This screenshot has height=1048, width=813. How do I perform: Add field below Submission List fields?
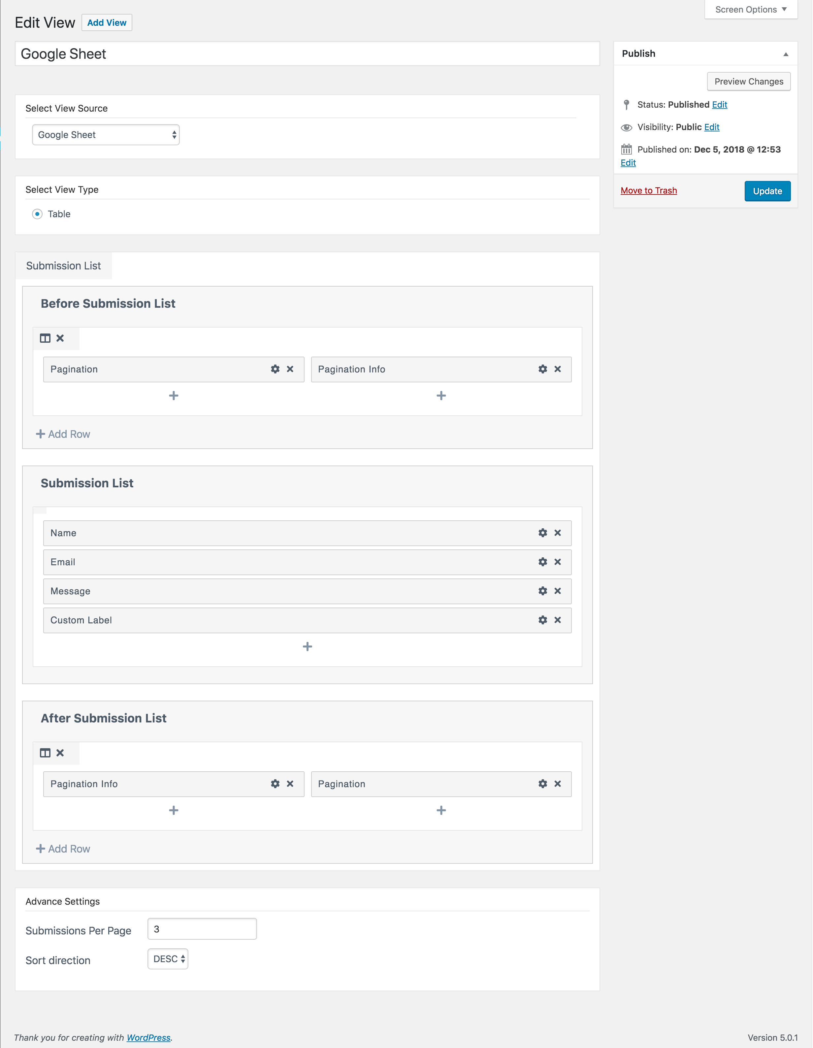(x=308, y=647)
